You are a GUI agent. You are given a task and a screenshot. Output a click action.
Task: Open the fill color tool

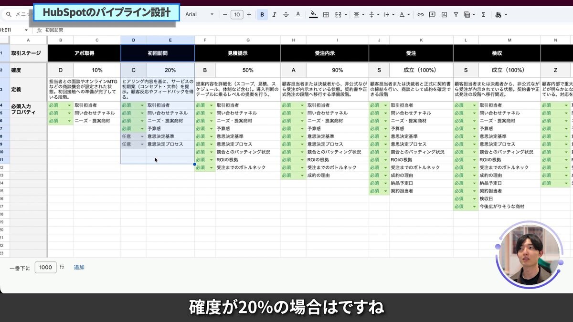[313, 14]
